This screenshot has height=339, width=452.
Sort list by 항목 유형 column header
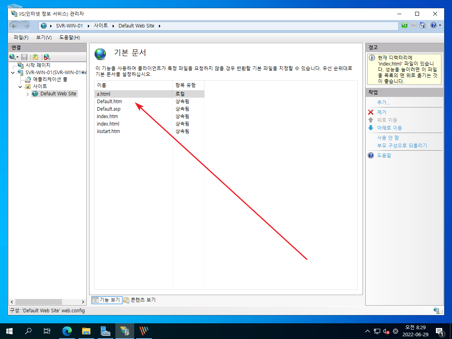(x=188, y=85)
